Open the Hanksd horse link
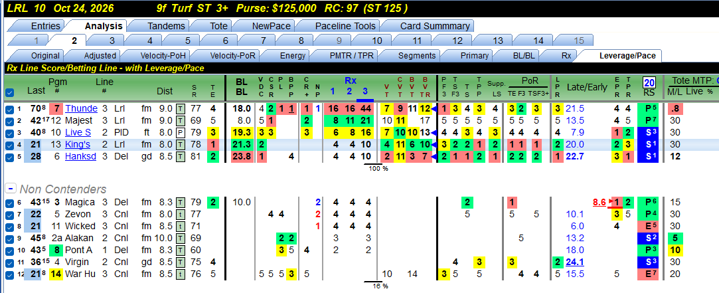The image size is (719, 293). 81,157
